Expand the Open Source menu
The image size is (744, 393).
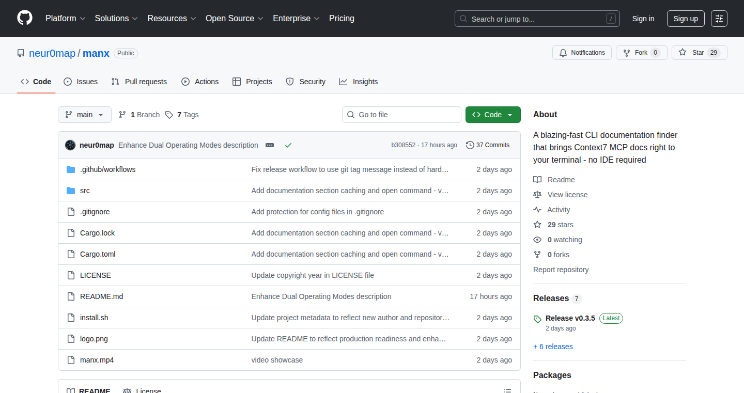coord(235,18)
